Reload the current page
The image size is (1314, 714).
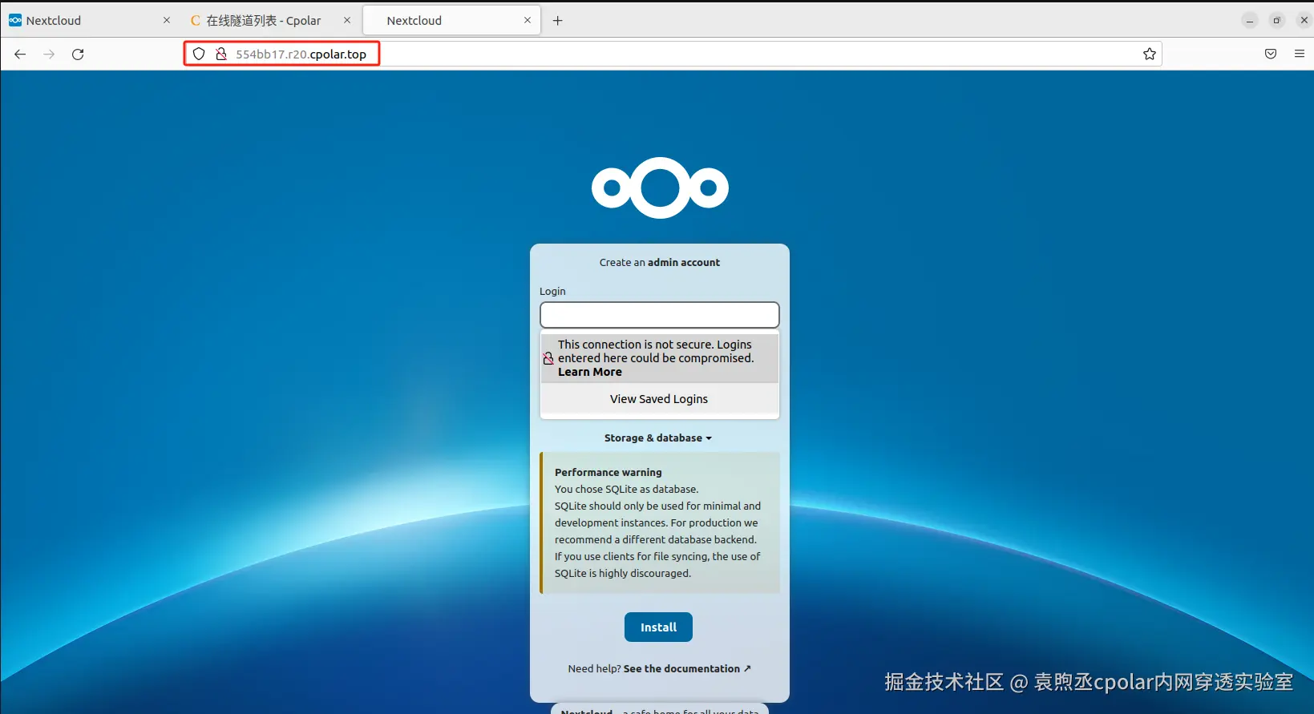click(78, 54)
